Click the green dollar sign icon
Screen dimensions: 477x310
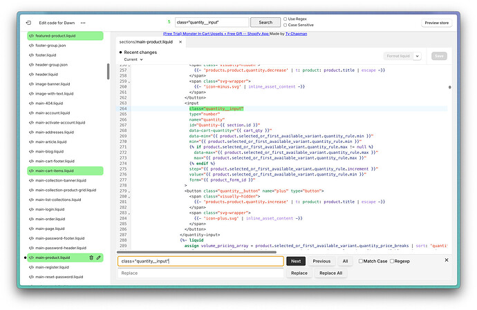pos(169,22)
